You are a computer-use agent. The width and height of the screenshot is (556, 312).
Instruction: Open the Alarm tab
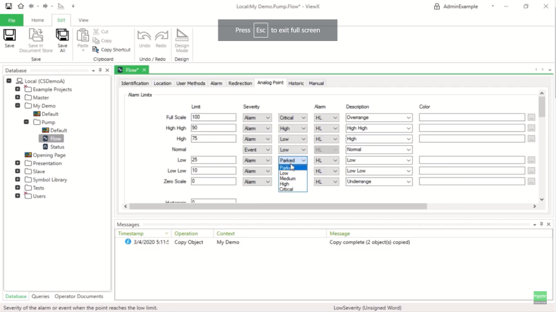pyautogui.click(x=216, y=83)
